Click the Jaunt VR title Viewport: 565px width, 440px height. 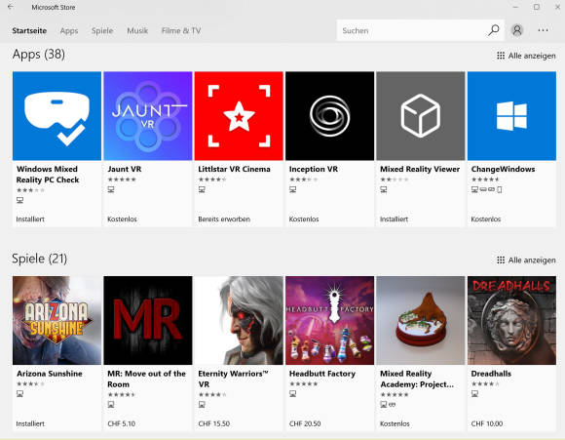(125, 169)
